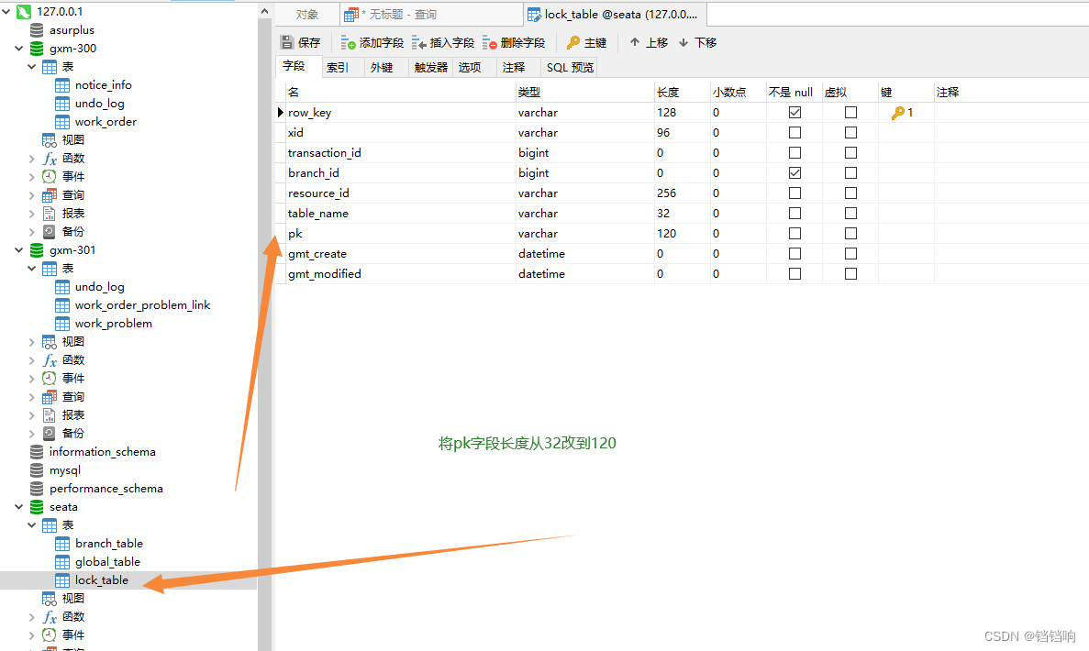Select global_table in the seata tree
This screenshot has height=651, width=1089.
coord(107,562)
